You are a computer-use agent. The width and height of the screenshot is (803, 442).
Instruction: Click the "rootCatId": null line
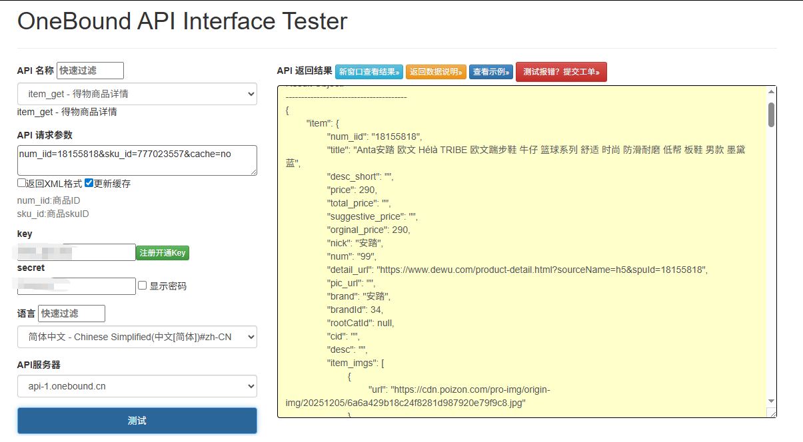click(x=361, y=323)
